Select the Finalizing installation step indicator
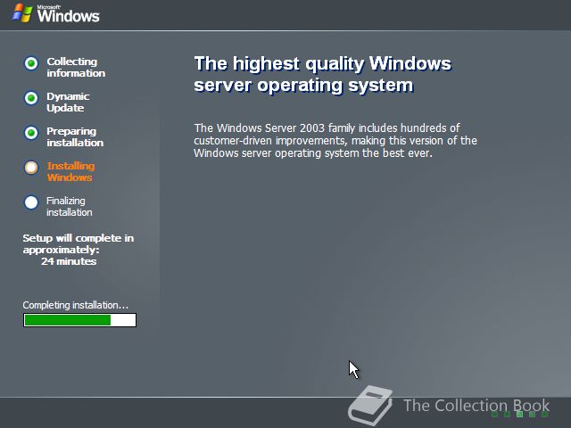Image resolution: width=571 pixels, height=428 pixels. [x=31, y=202]
